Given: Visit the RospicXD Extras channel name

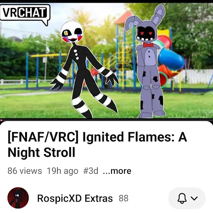Looking at the screenshot, I should click(x=75, y=198).
